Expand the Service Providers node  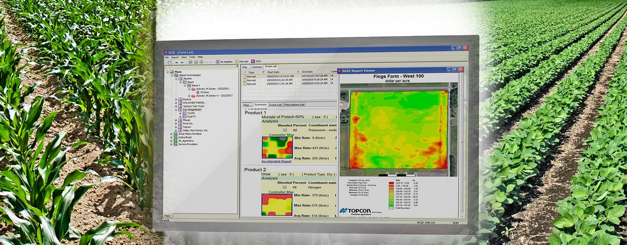[x=172, y=144]
